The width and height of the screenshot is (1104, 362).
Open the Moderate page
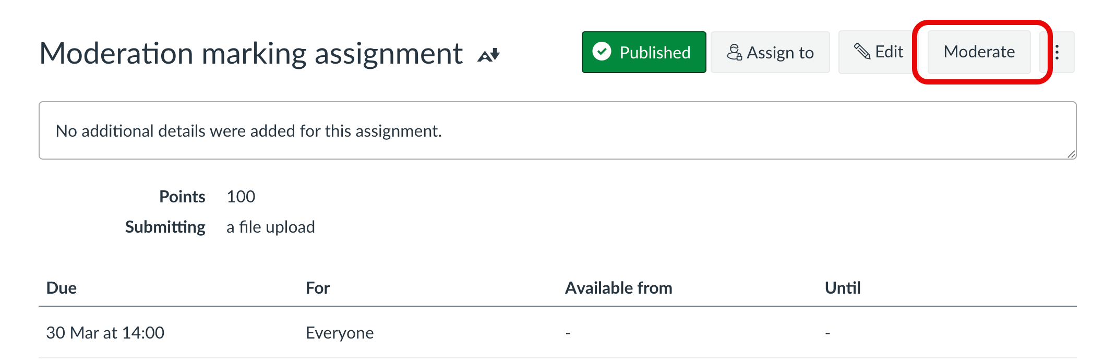coord(979,52)
